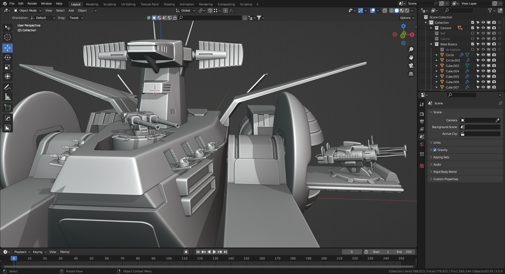Collapse the Base Bianca collection
Viewport: 505px width, 274px height.
pos(431,44)
